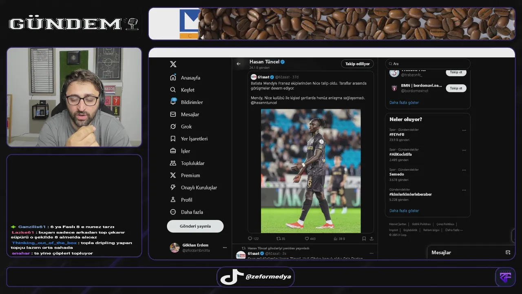Click the trabzonfc_ account avatar
The image size is (522, 294).
[x=394, y=73]
